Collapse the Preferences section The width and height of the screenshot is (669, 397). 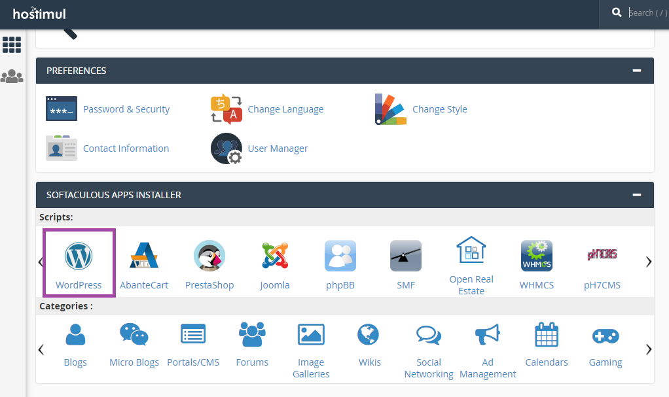pyautogui.click(x=636, y=71)
